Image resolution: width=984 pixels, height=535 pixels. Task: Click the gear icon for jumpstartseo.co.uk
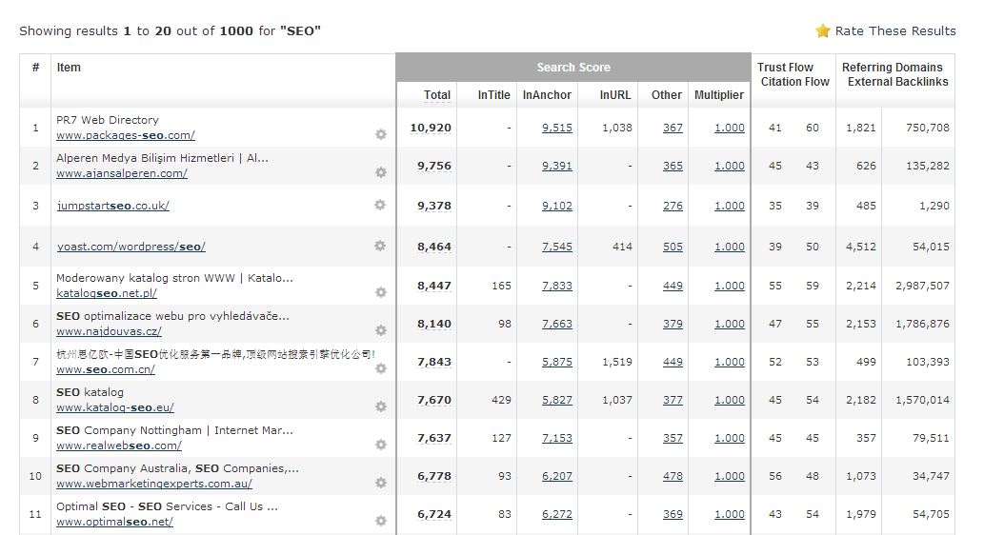(380, 205)
